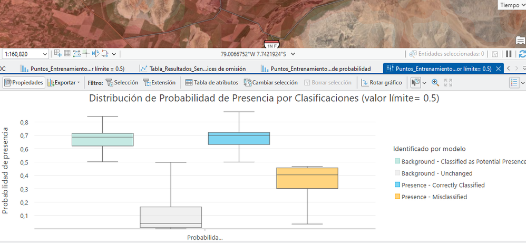The image size is (526, 243).
Task: Select the gray Background Unchanged box
Action: click(x=171, y=217)
